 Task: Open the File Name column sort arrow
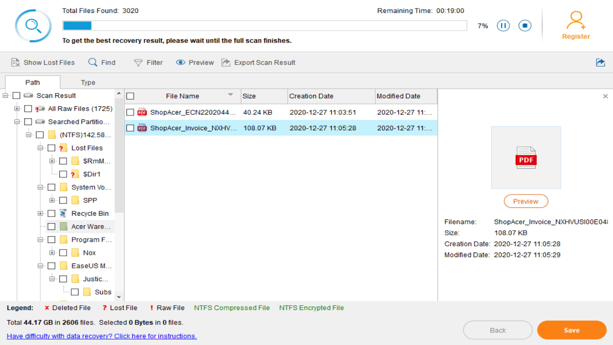[x=231, y=94]
